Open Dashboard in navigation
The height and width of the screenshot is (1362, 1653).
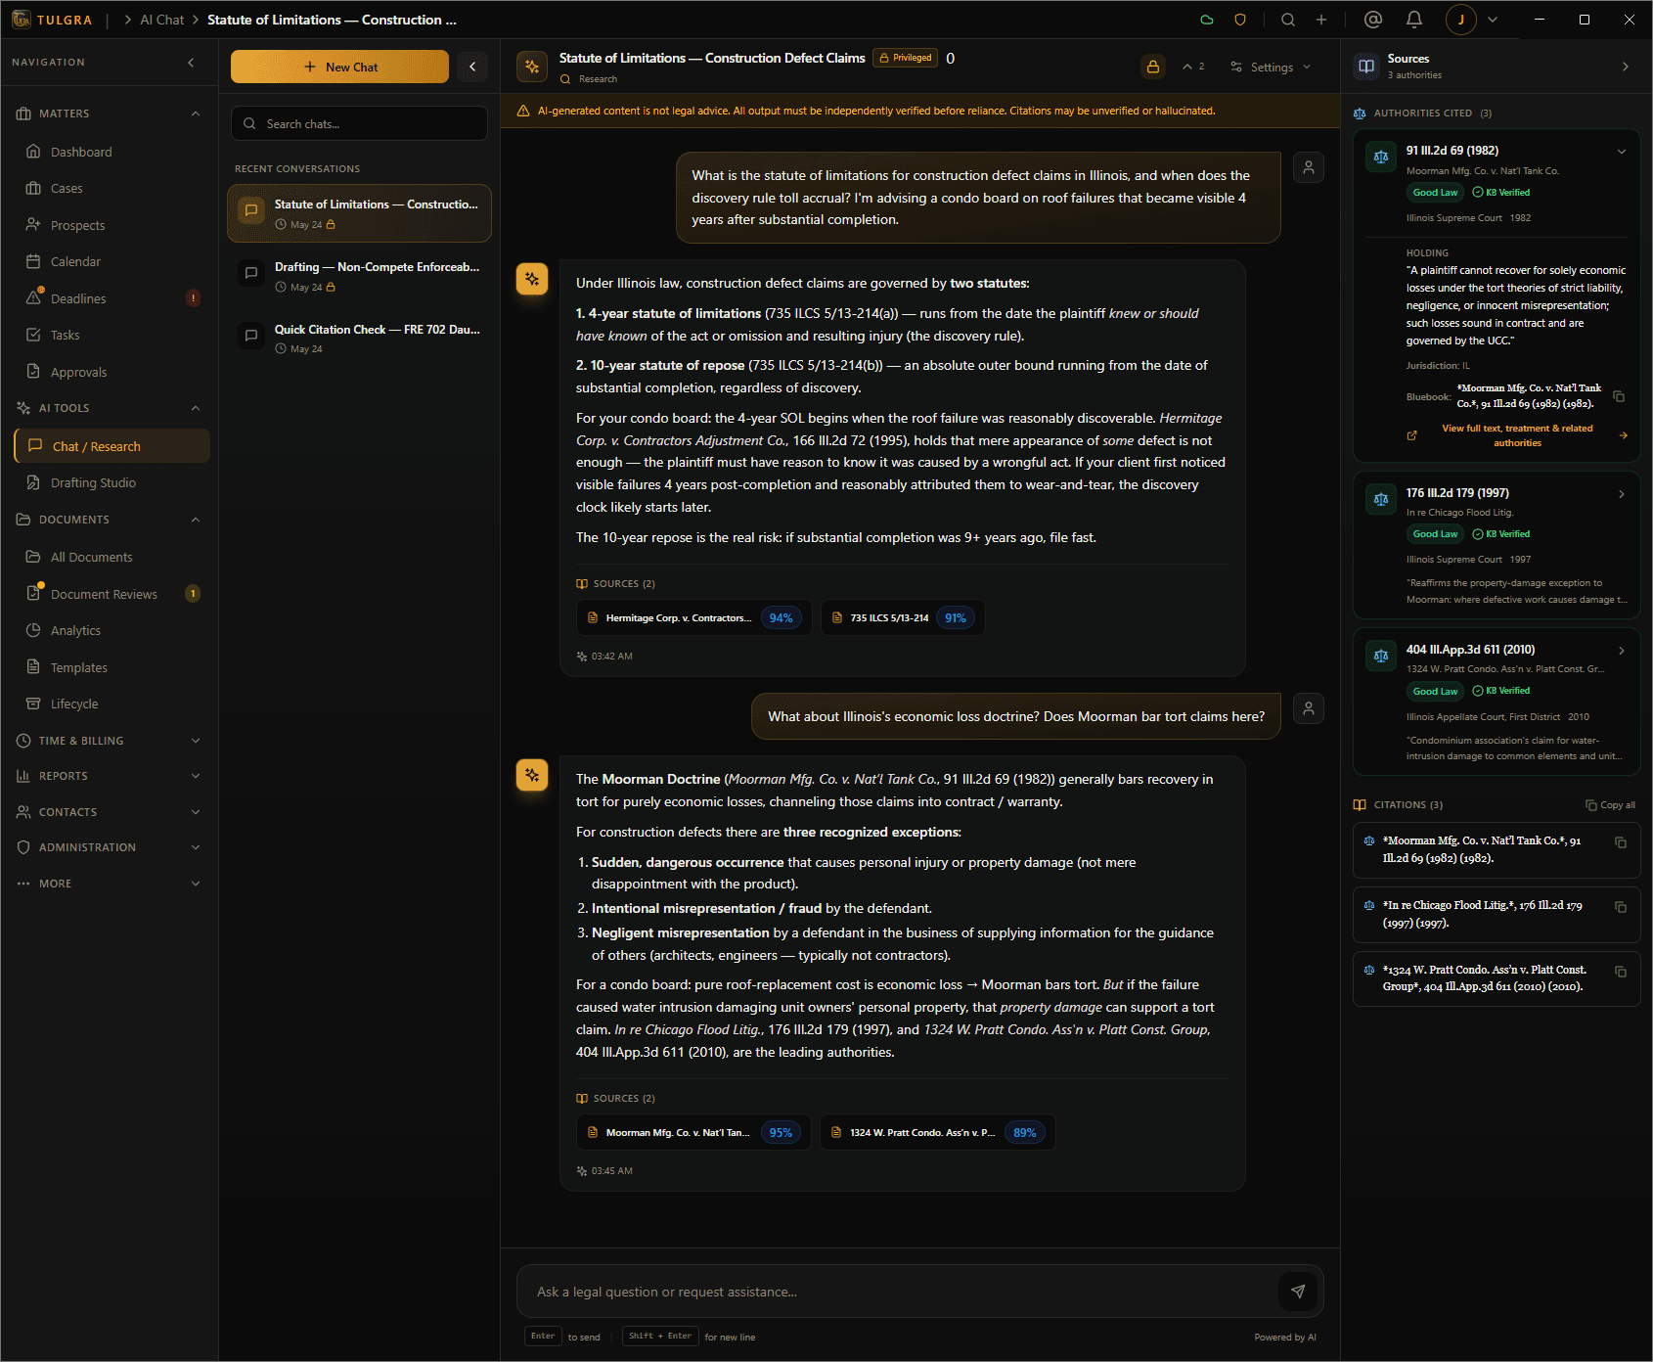coord(112,152)
